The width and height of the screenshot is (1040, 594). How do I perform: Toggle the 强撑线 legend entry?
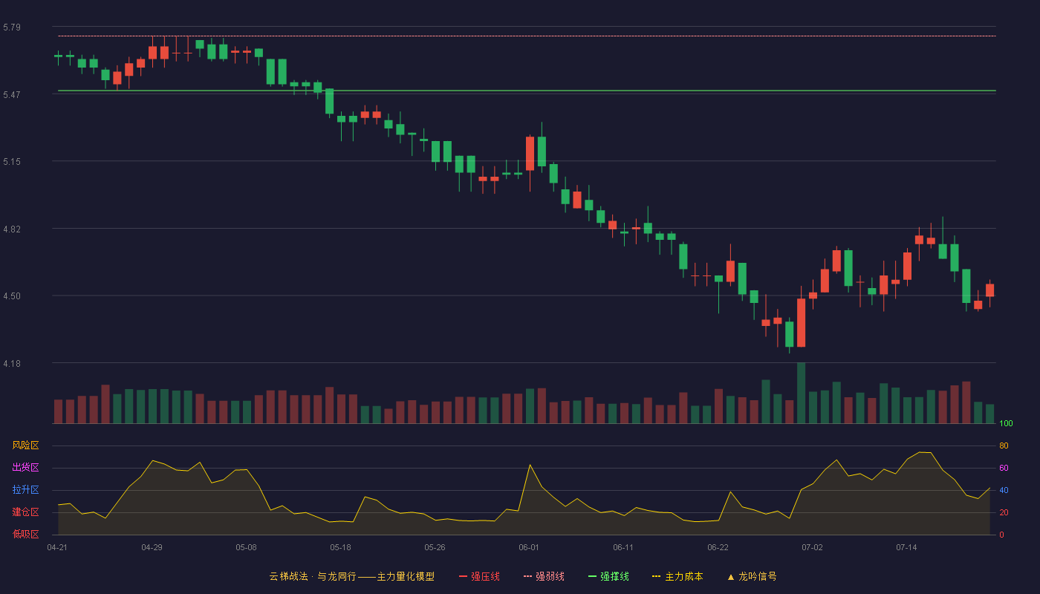coord(608,576)
